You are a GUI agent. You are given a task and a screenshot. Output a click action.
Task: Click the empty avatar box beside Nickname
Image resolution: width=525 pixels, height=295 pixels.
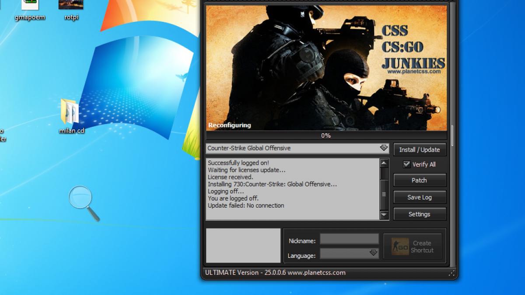coord(243,246)
